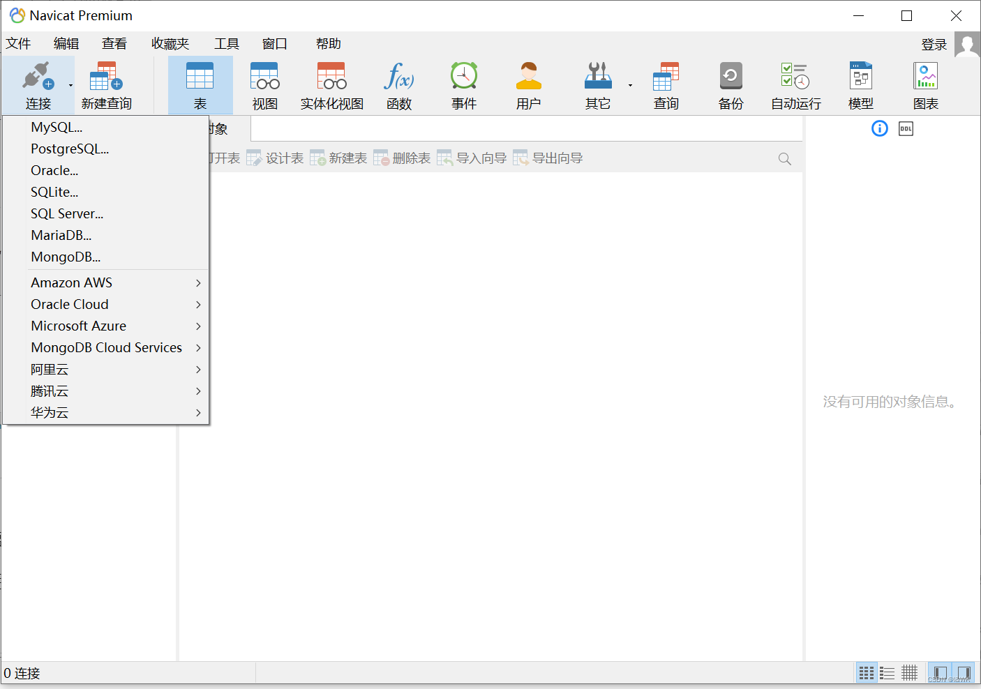
Task: Toggle the right information pane visibility
Action: click(x=964, y=673)
